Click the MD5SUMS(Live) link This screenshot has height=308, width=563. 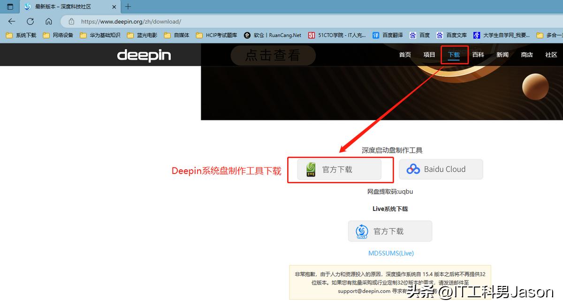click(x=390, y=253)
